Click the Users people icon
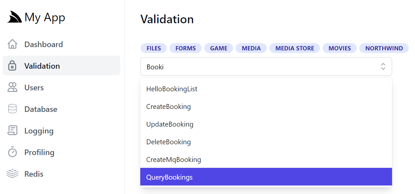This screenshot has height=194, width=415. [x=12, y=87]
